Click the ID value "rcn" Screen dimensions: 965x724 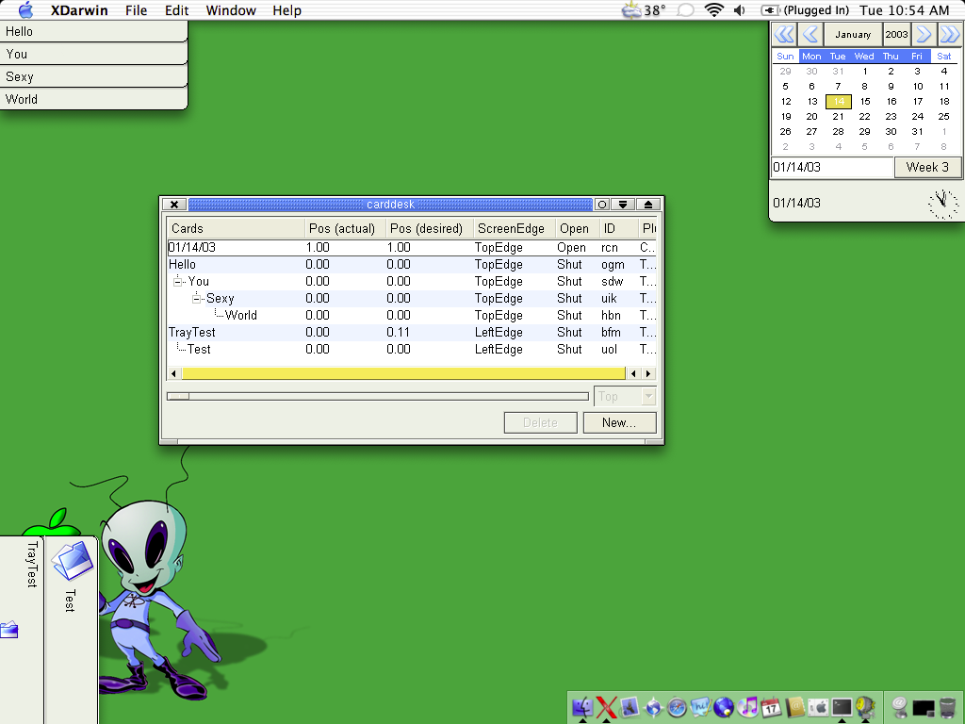point(610,248)
